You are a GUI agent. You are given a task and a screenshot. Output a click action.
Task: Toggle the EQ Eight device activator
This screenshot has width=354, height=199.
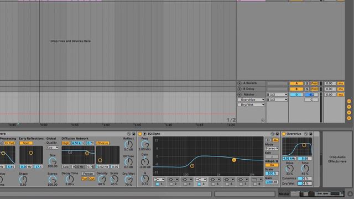coord(140,134)
